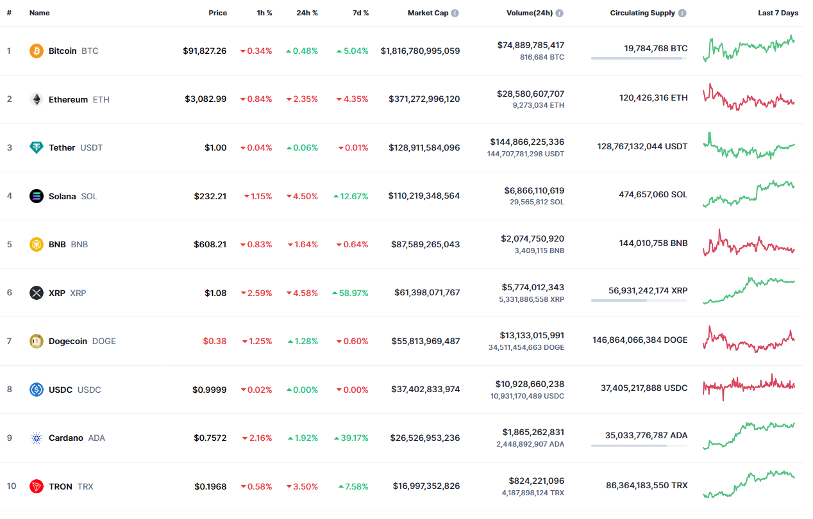Open the Tether USDT coin page
The width and height of the screenshot is (813, 519).
tap(76, 147)
